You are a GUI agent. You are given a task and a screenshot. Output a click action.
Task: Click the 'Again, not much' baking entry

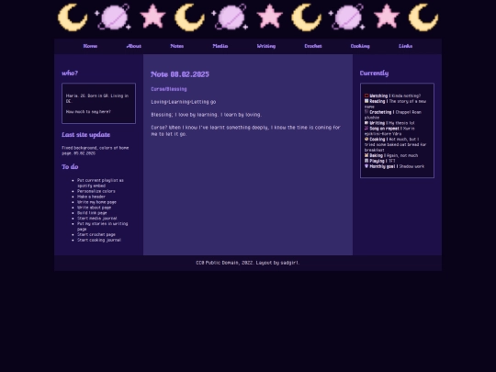pos(402,155)
